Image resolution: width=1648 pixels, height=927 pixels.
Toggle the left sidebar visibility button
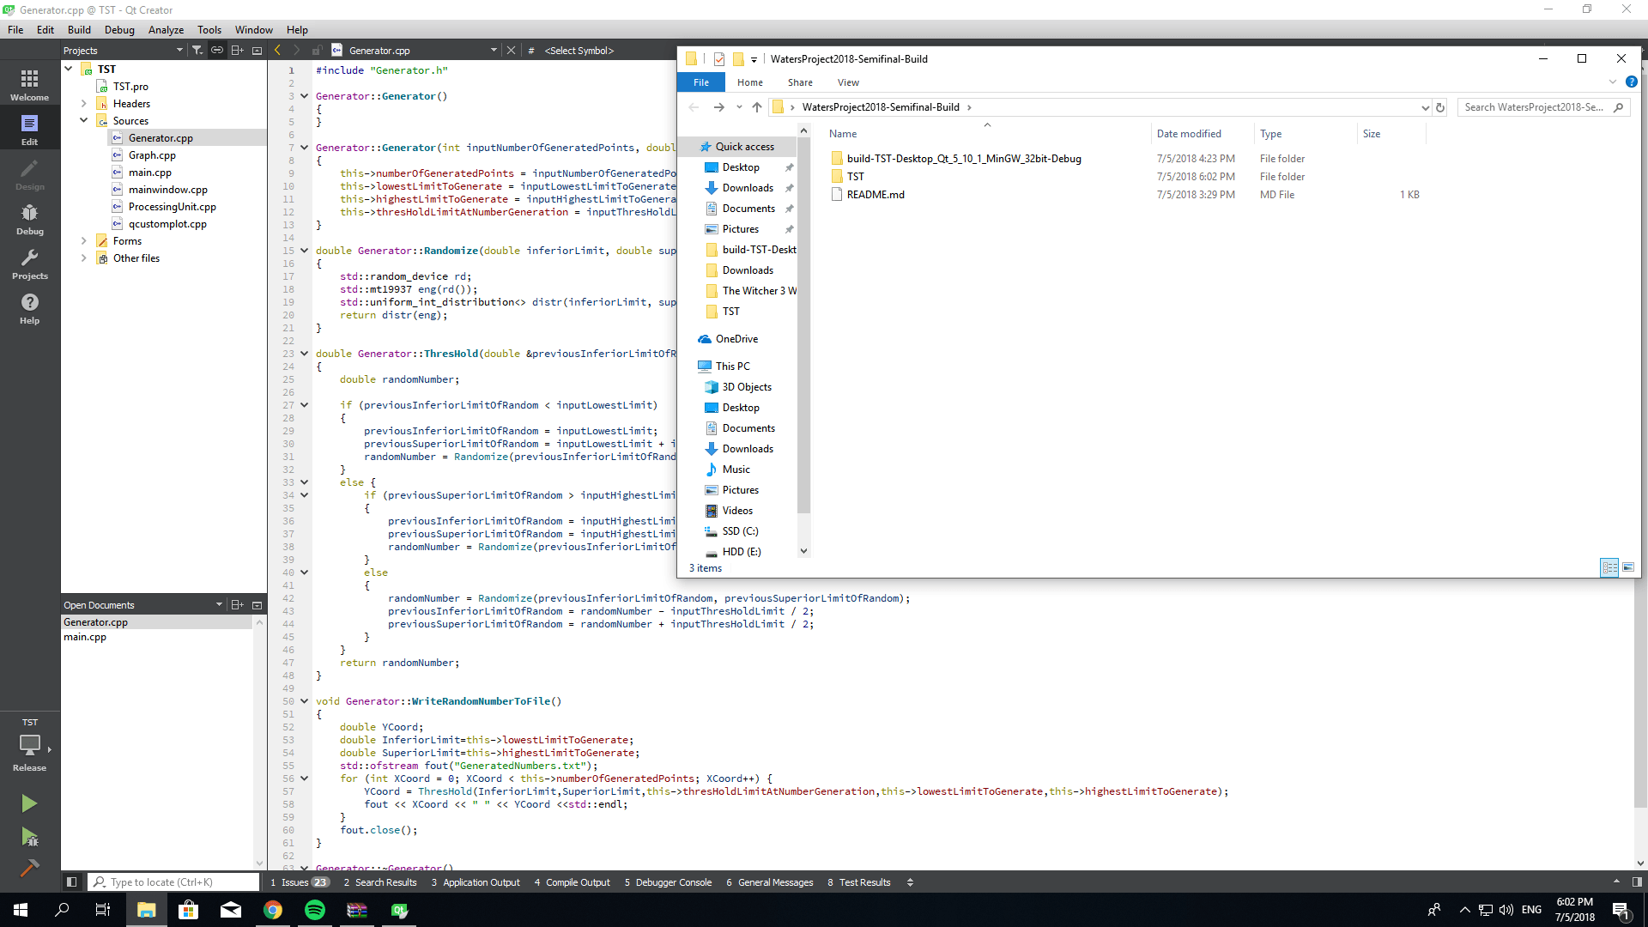pyautogui.click(x=72, y=882)
